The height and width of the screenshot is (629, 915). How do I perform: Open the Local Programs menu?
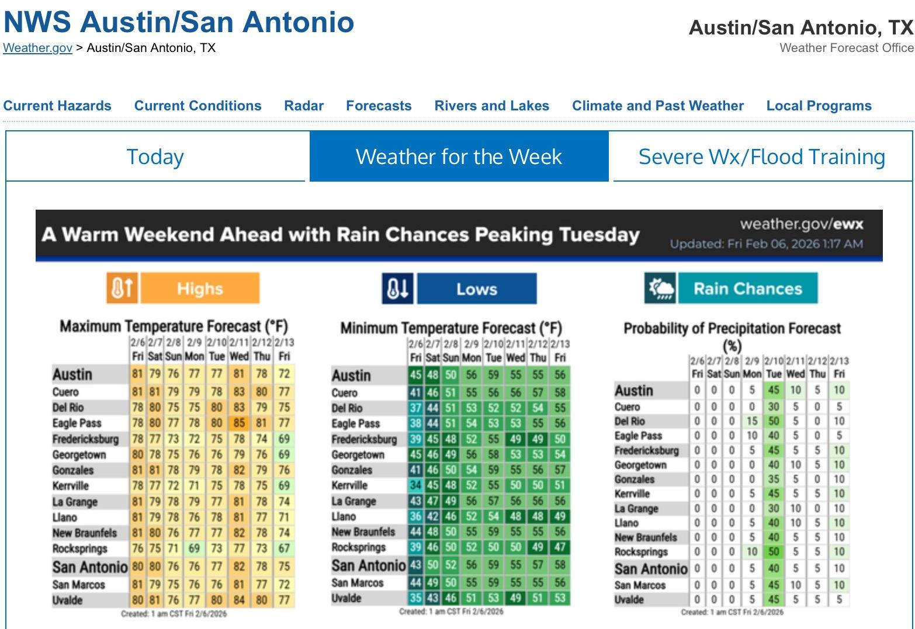pos(819,106)
